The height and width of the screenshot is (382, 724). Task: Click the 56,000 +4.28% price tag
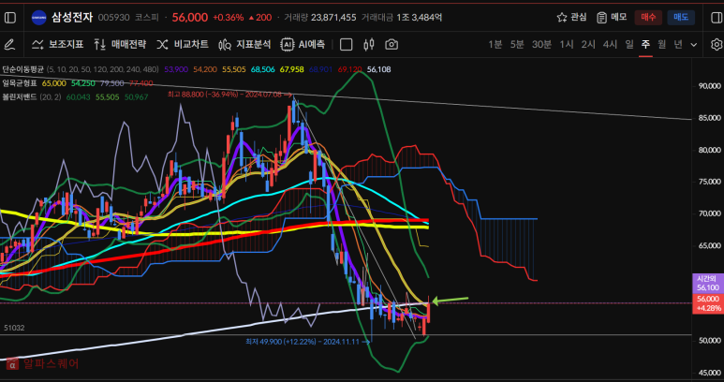point(708,303)
